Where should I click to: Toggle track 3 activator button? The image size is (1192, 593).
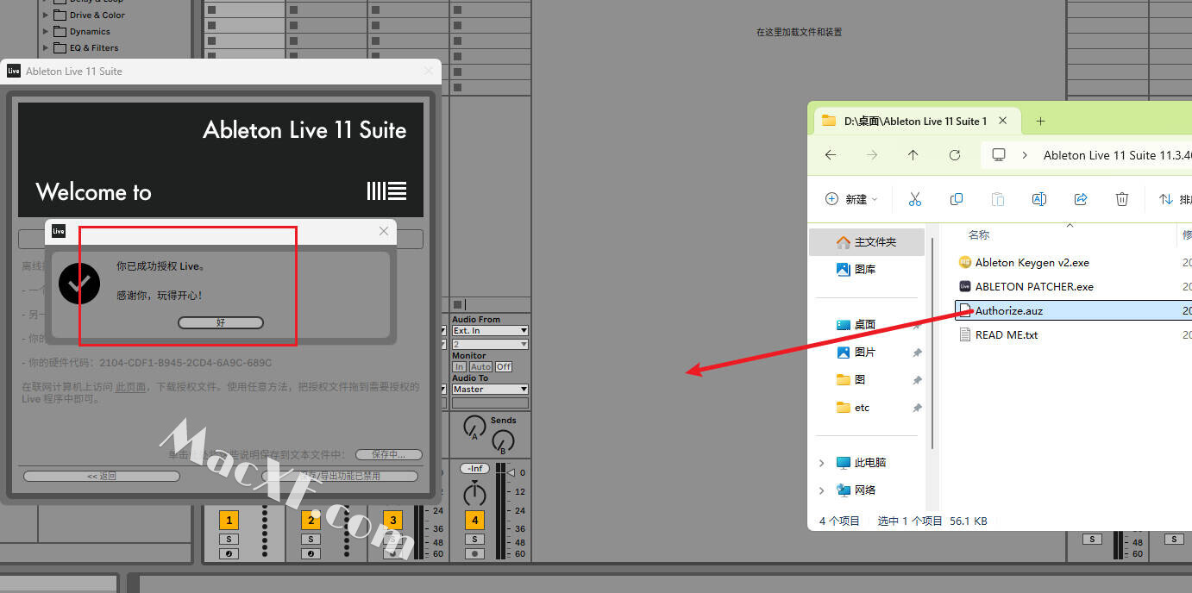[x=392, y=520]
